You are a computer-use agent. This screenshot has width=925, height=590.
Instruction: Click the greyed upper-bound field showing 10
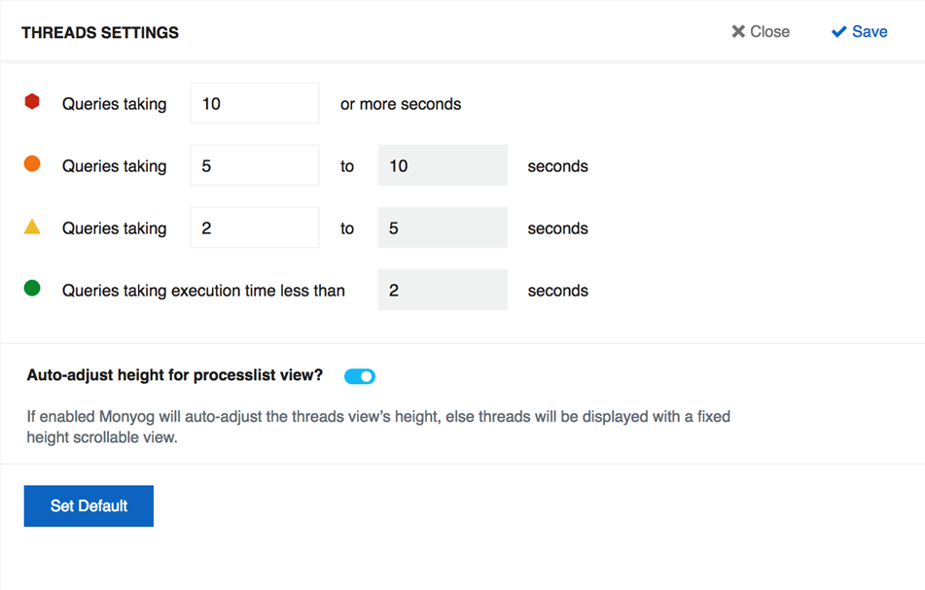coord(443,166)
